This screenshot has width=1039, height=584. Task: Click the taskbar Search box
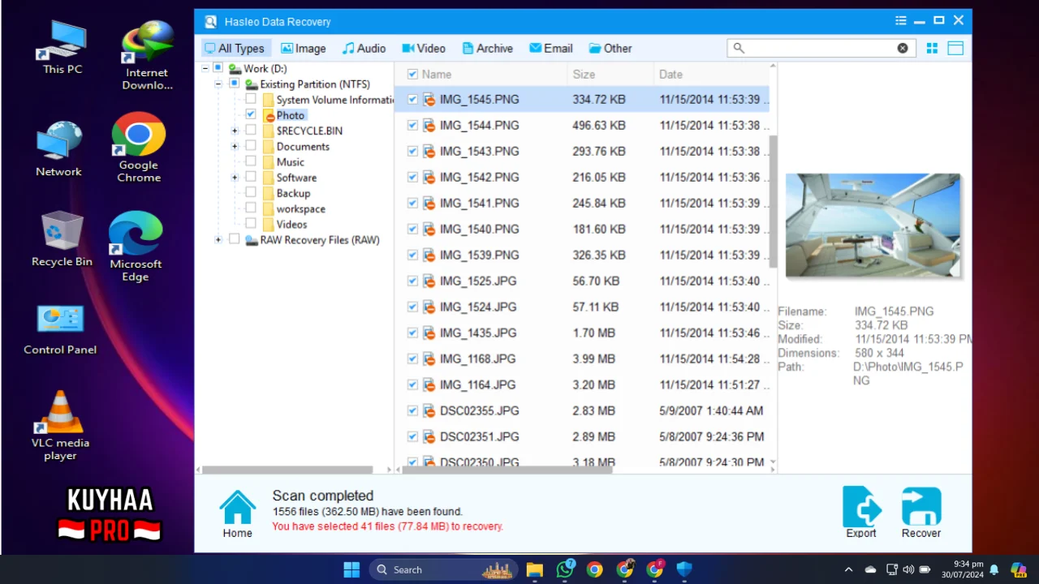click(443, 569)
